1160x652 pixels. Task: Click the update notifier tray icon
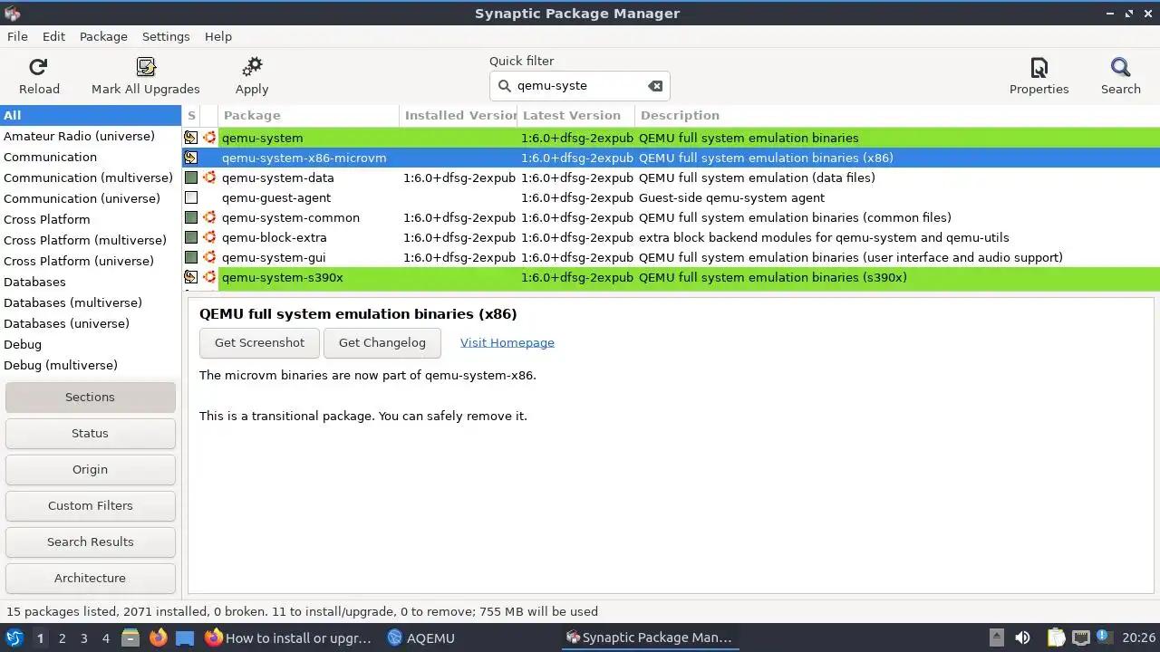click(1104, 638)
